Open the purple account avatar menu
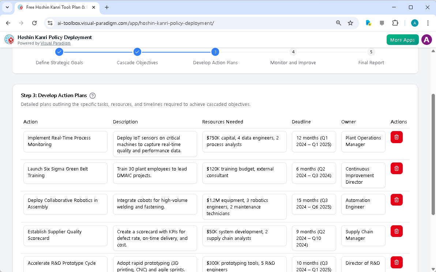Screen dimensions: 436x272 pos(426,39)
